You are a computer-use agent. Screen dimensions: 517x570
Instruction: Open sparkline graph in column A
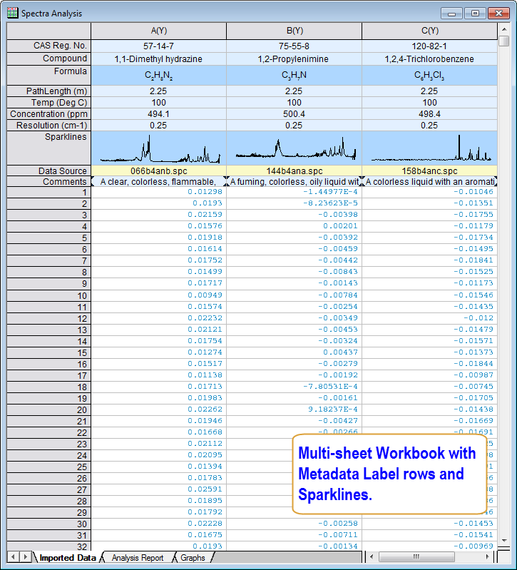point(158,148)
